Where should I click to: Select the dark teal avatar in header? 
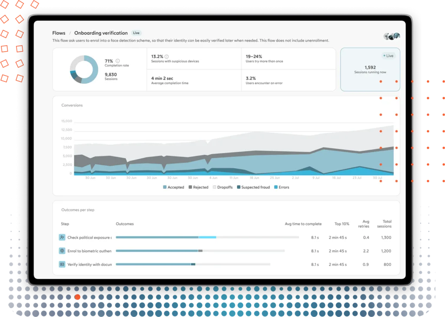[x=390, y=37]
